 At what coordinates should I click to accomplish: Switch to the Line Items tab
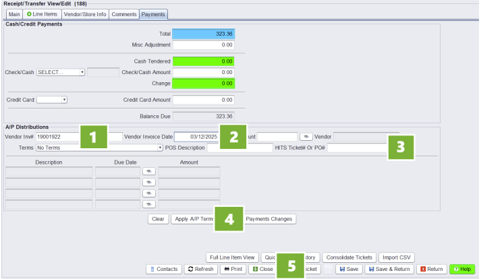[x=43, y=13]
